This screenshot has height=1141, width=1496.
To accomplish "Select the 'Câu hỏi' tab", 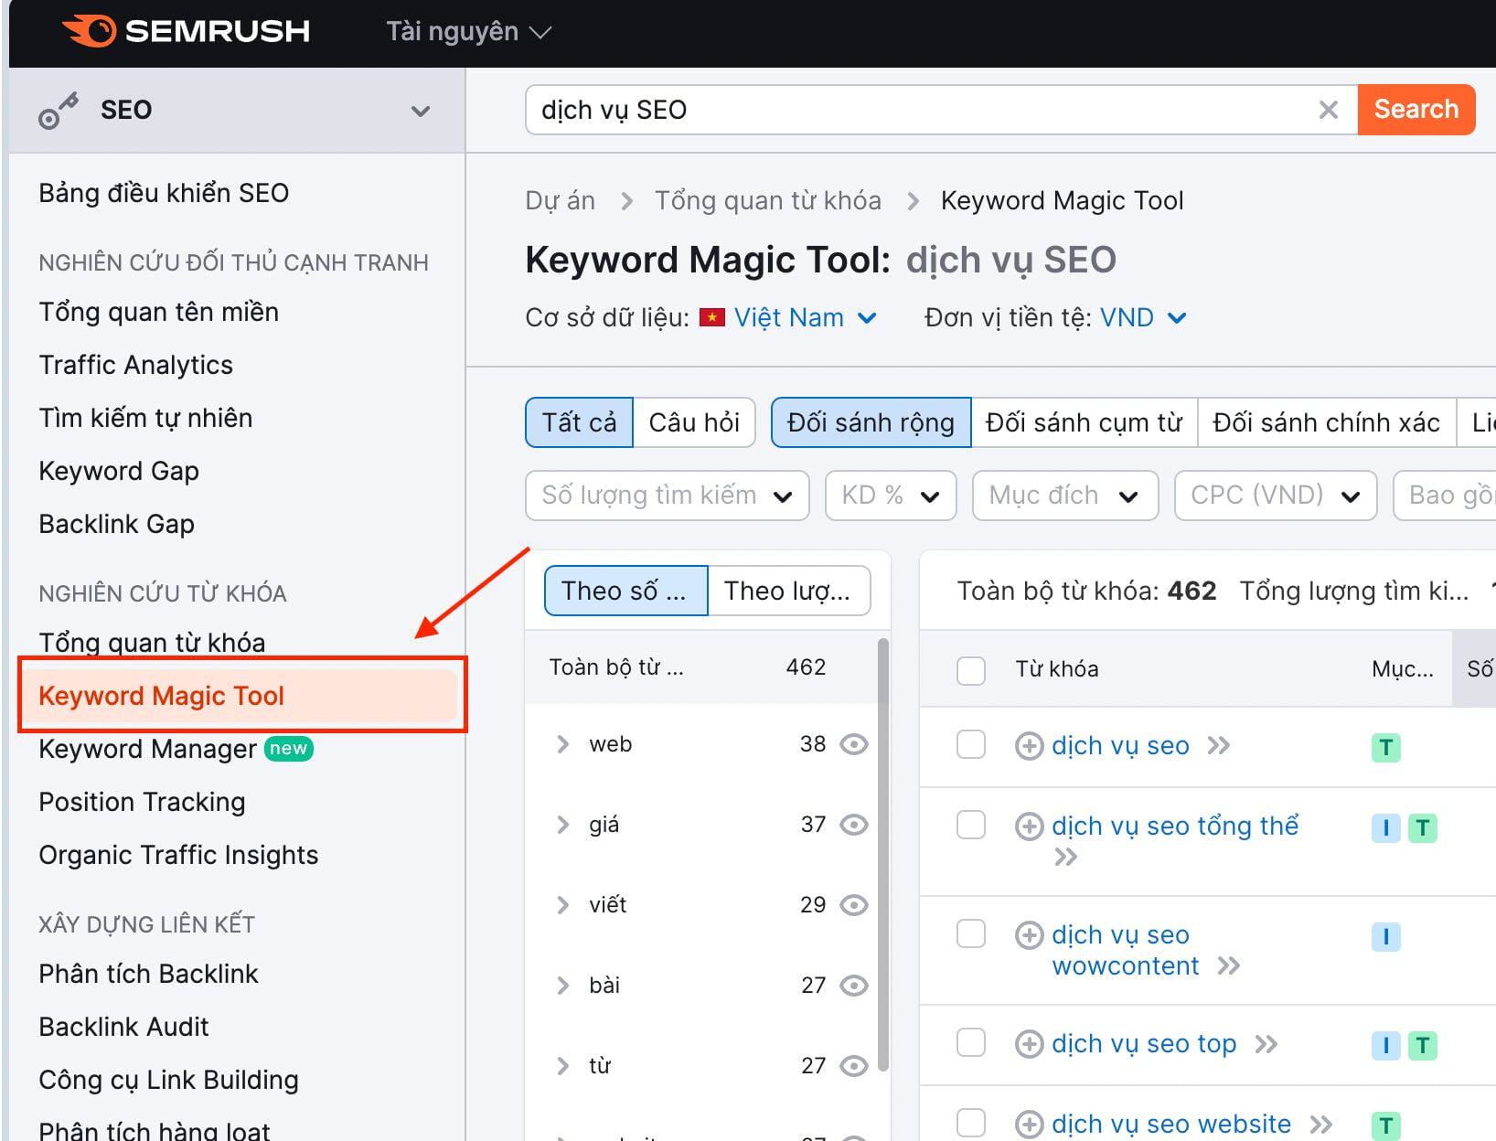I will (x=694, y=422).
